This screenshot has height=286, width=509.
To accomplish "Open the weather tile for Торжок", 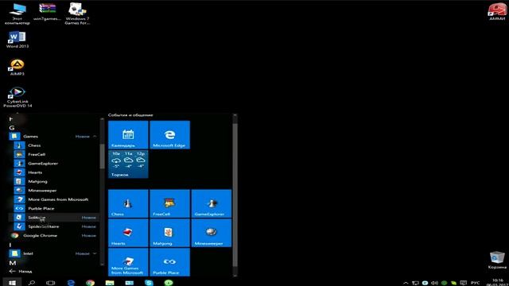I will coord(128,164).
